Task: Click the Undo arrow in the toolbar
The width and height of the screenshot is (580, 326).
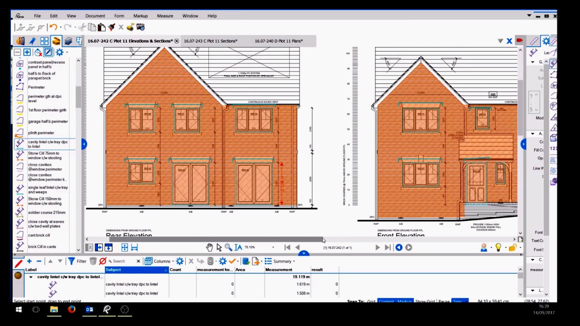Action: click(x=53, y=27)
